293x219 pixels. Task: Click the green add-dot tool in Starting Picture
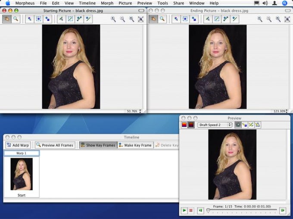point(62,19)
